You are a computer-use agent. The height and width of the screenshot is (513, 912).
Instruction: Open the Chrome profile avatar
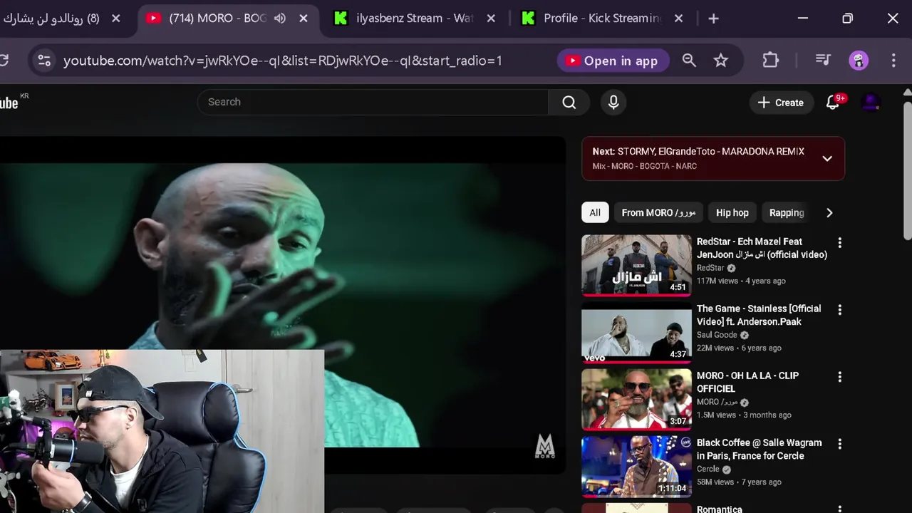(x=859, y=61)
